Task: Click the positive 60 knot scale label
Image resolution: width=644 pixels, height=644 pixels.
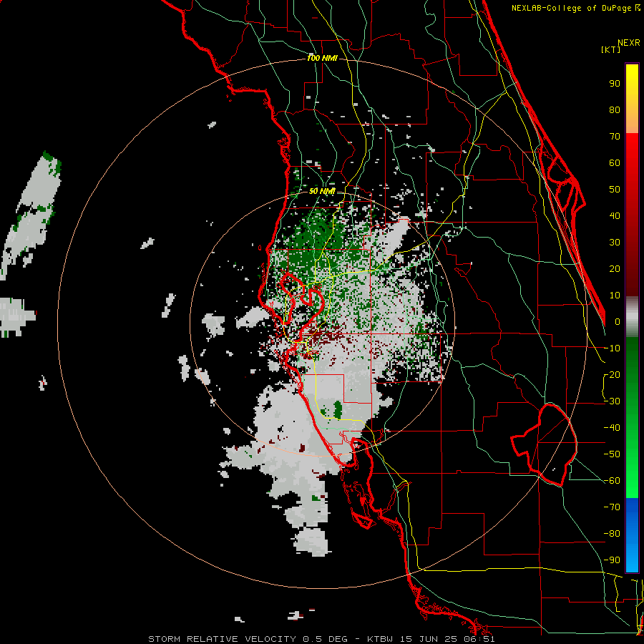Action: (x=615, y=162)
